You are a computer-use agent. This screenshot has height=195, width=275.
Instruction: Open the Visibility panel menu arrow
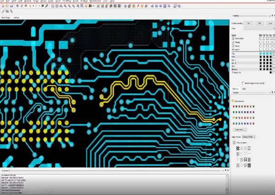pos(270,16)
